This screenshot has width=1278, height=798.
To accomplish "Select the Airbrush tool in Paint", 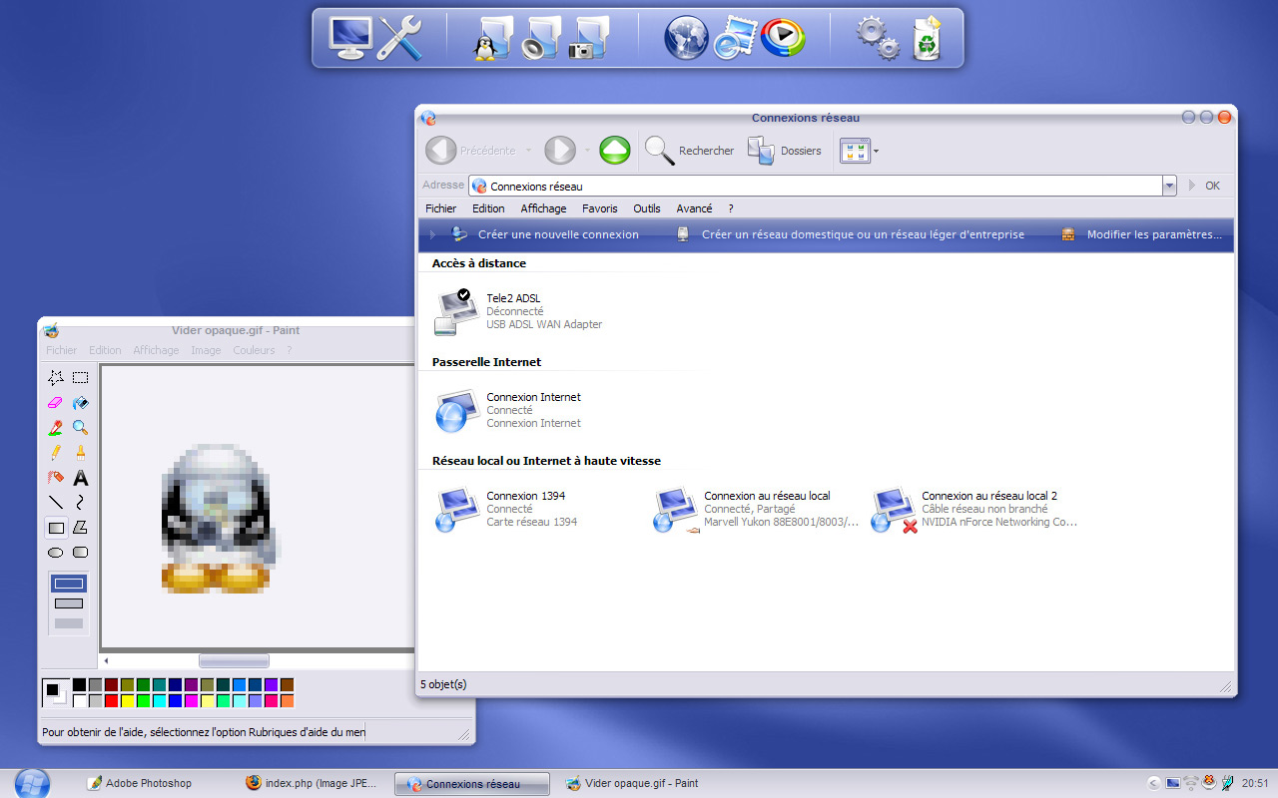I will 56,477.
